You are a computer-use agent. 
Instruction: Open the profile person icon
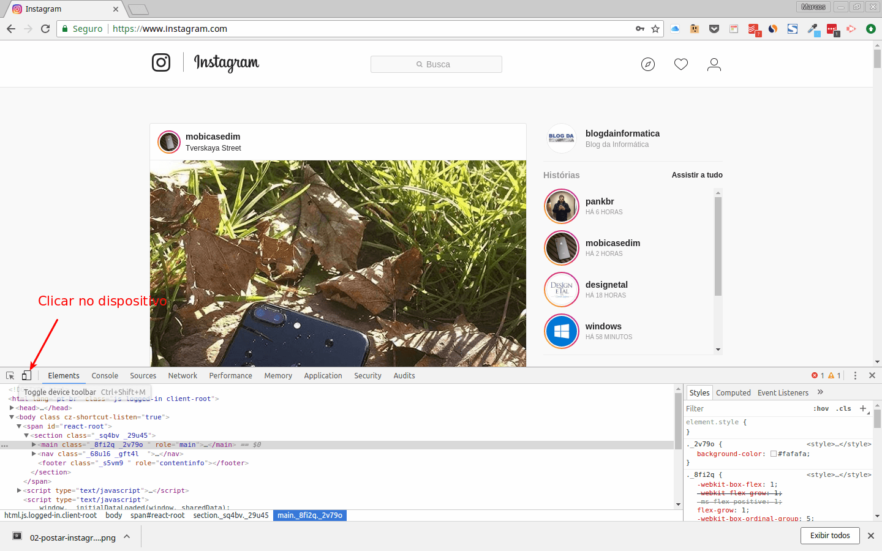tap(714, 64)
